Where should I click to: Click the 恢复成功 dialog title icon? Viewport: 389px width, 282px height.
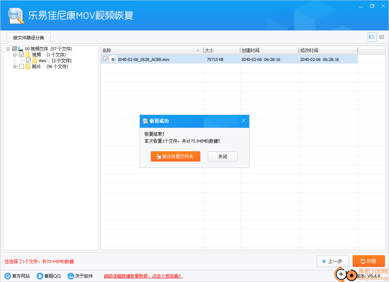tap(145, 121)
